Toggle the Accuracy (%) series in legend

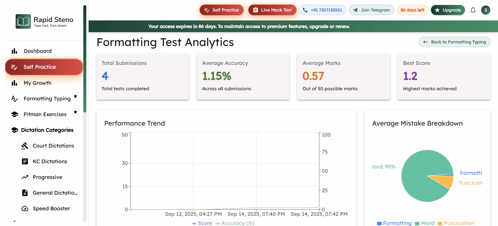pos(235,223)
